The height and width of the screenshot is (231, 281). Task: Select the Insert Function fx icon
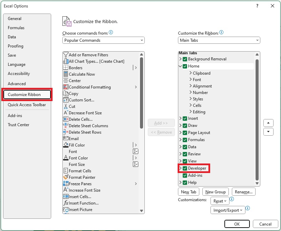pos(66,203)
